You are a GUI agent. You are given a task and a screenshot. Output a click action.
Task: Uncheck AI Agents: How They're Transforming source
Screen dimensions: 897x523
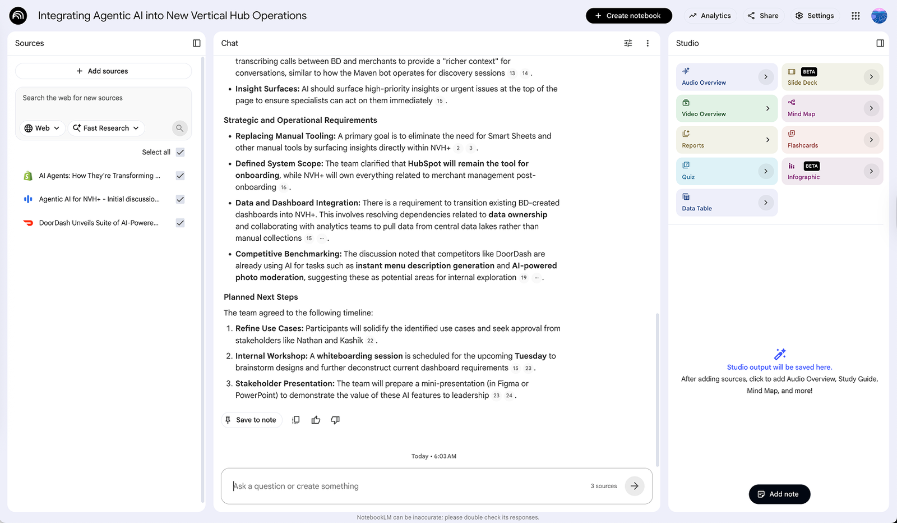[x=180, y=176]
